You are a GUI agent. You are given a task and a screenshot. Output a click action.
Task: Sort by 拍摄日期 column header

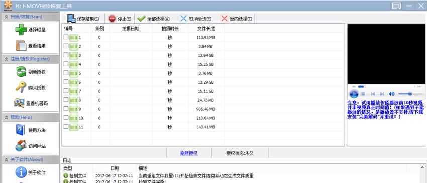[131, 28]
